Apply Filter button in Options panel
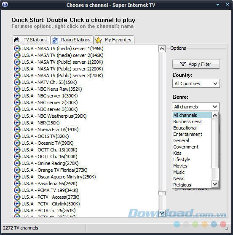233x235 pixels. [196, 64]
